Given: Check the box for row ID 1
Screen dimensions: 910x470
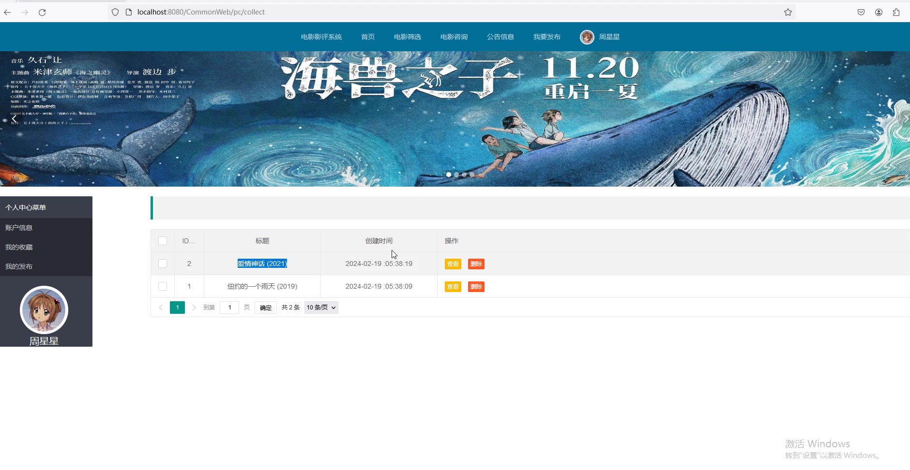Looking at the screenshot, I should pos(163,286).
